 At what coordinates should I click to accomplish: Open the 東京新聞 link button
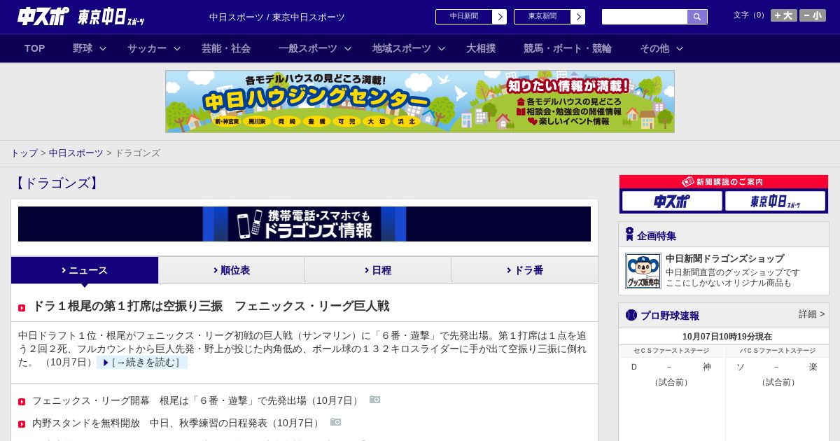(542, 17)
